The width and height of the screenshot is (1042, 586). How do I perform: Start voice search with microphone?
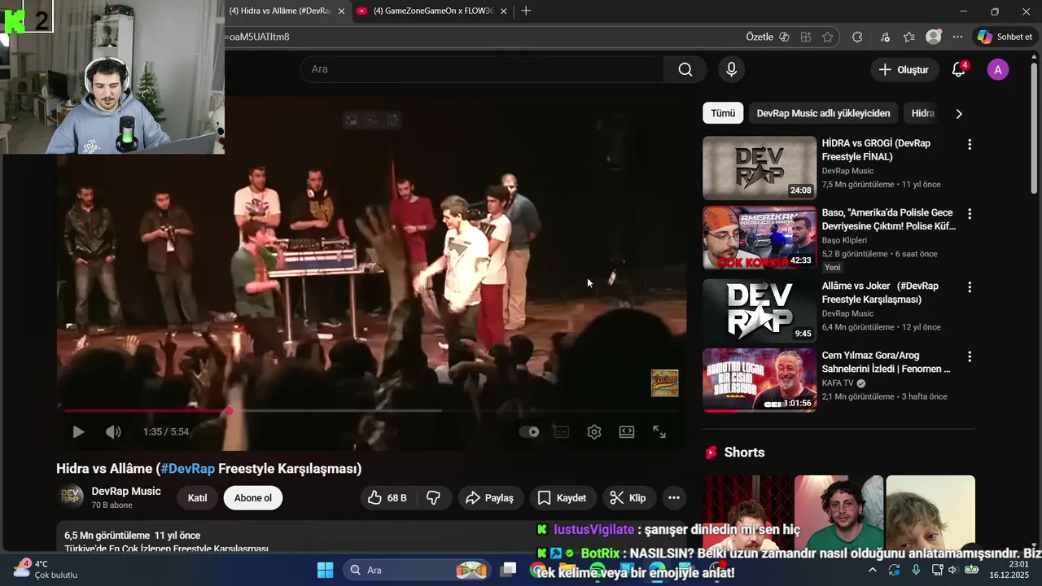click(x=731, y=69)
